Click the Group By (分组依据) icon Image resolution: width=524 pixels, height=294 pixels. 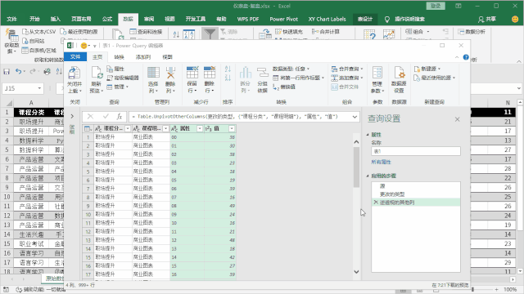262,73
